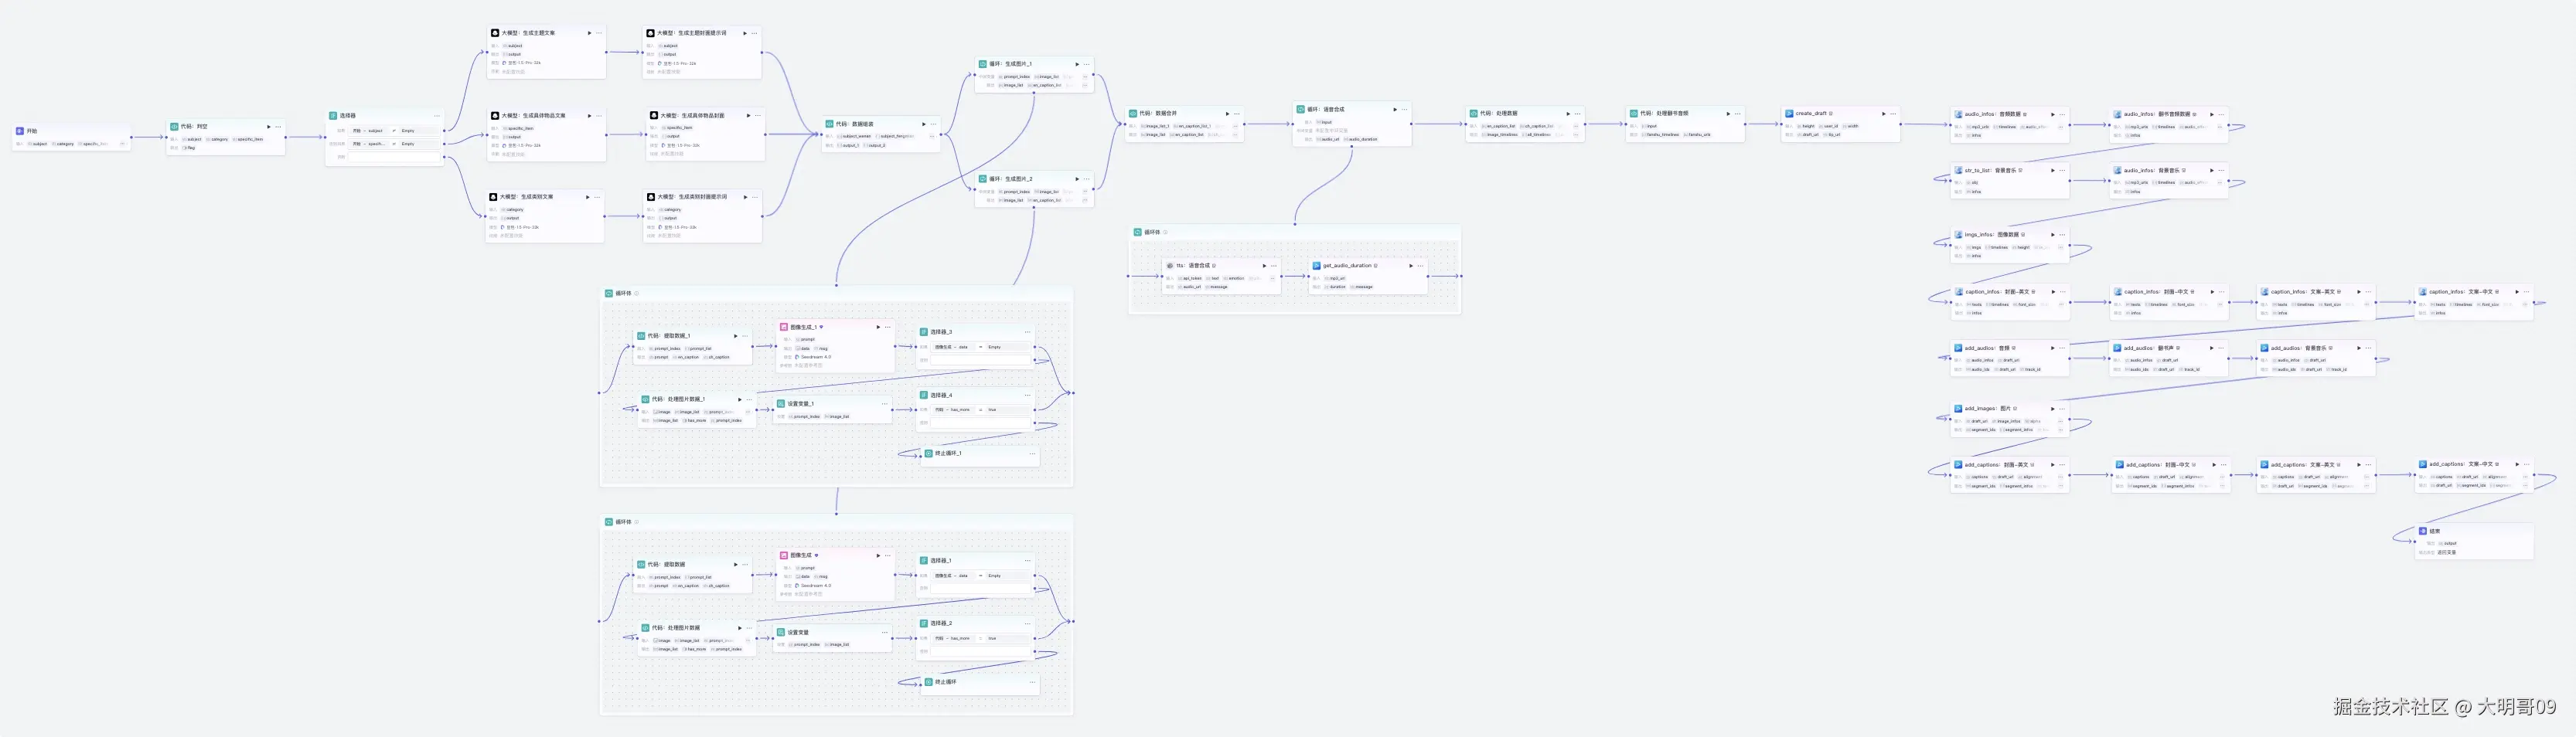Open more options on 选择器_3 node

1027,331
